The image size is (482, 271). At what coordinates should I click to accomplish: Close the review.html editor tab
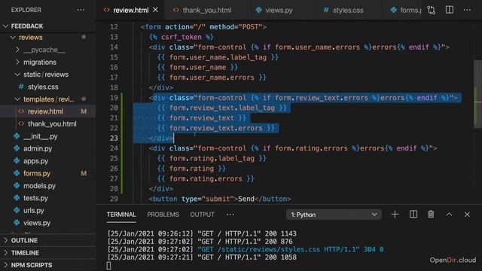156,10
